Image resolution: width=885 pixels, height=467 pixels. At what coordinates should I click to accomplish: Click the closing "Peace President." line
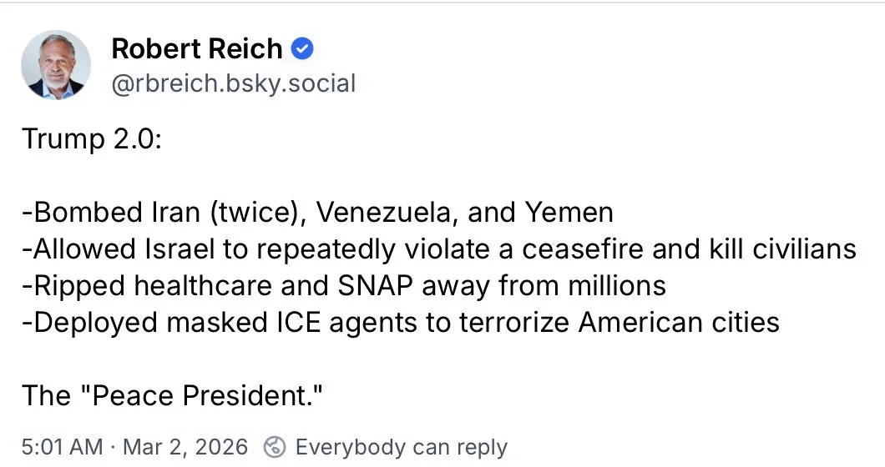(173, 395)
